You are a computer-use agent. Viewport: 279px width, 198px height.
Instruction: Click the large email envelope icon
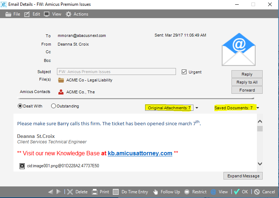pos(239,49)
